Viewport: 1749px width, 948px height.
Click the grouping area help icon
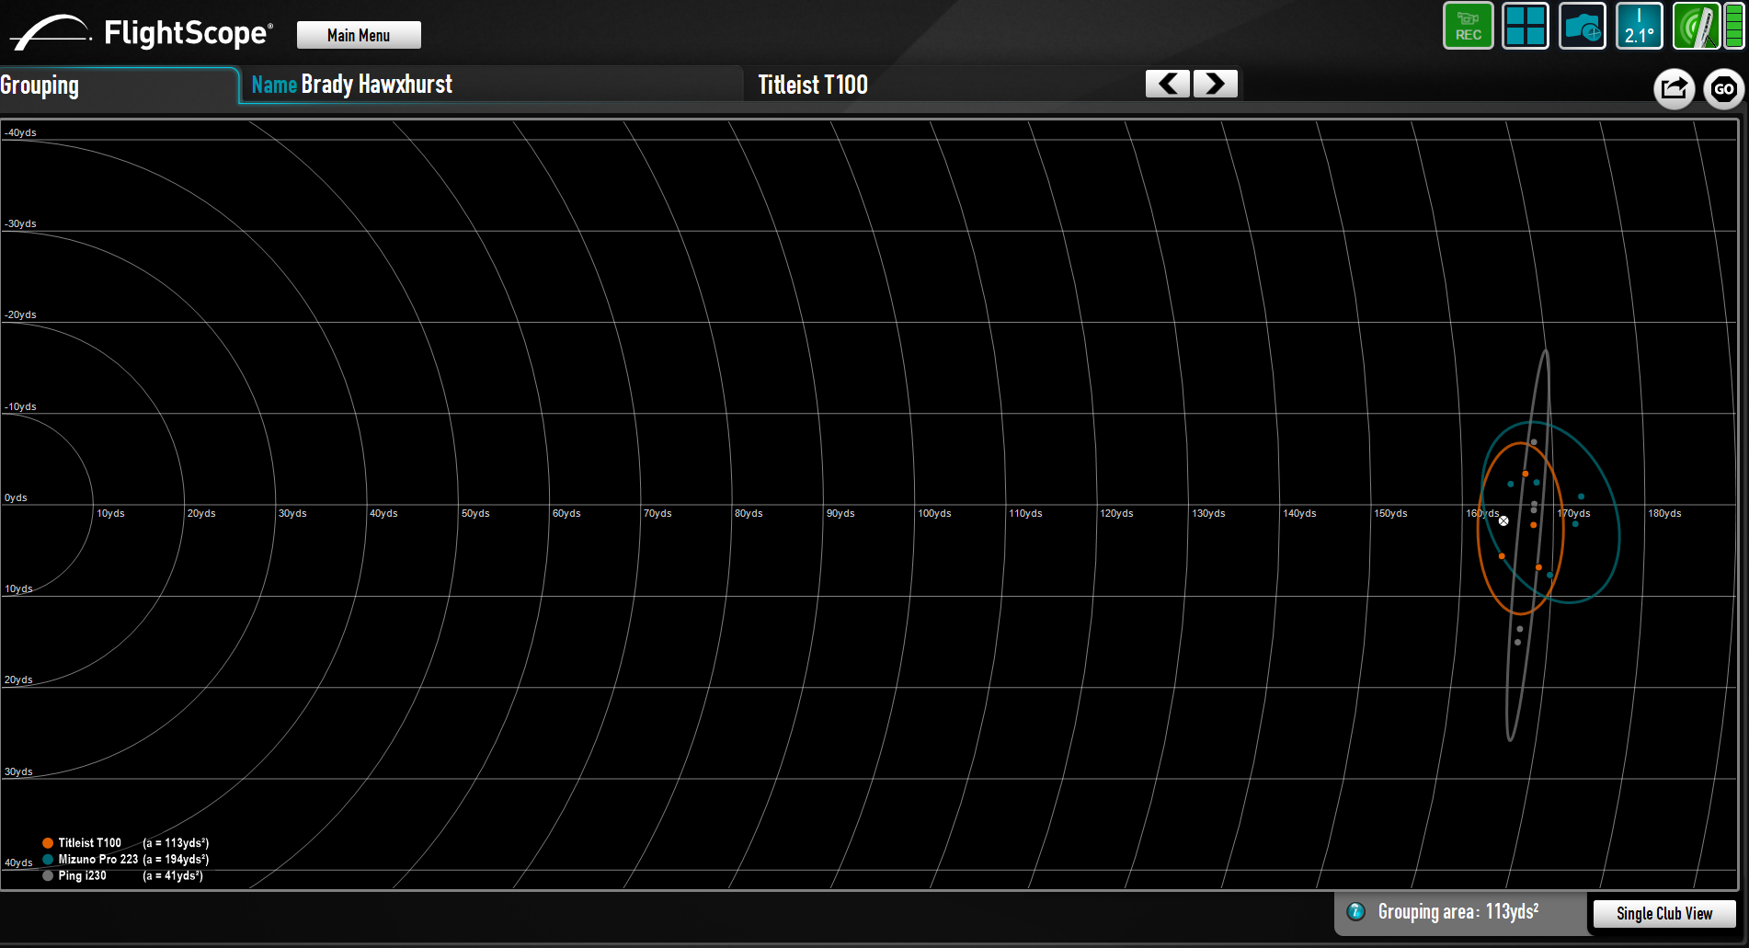(x=1355, y=911)
